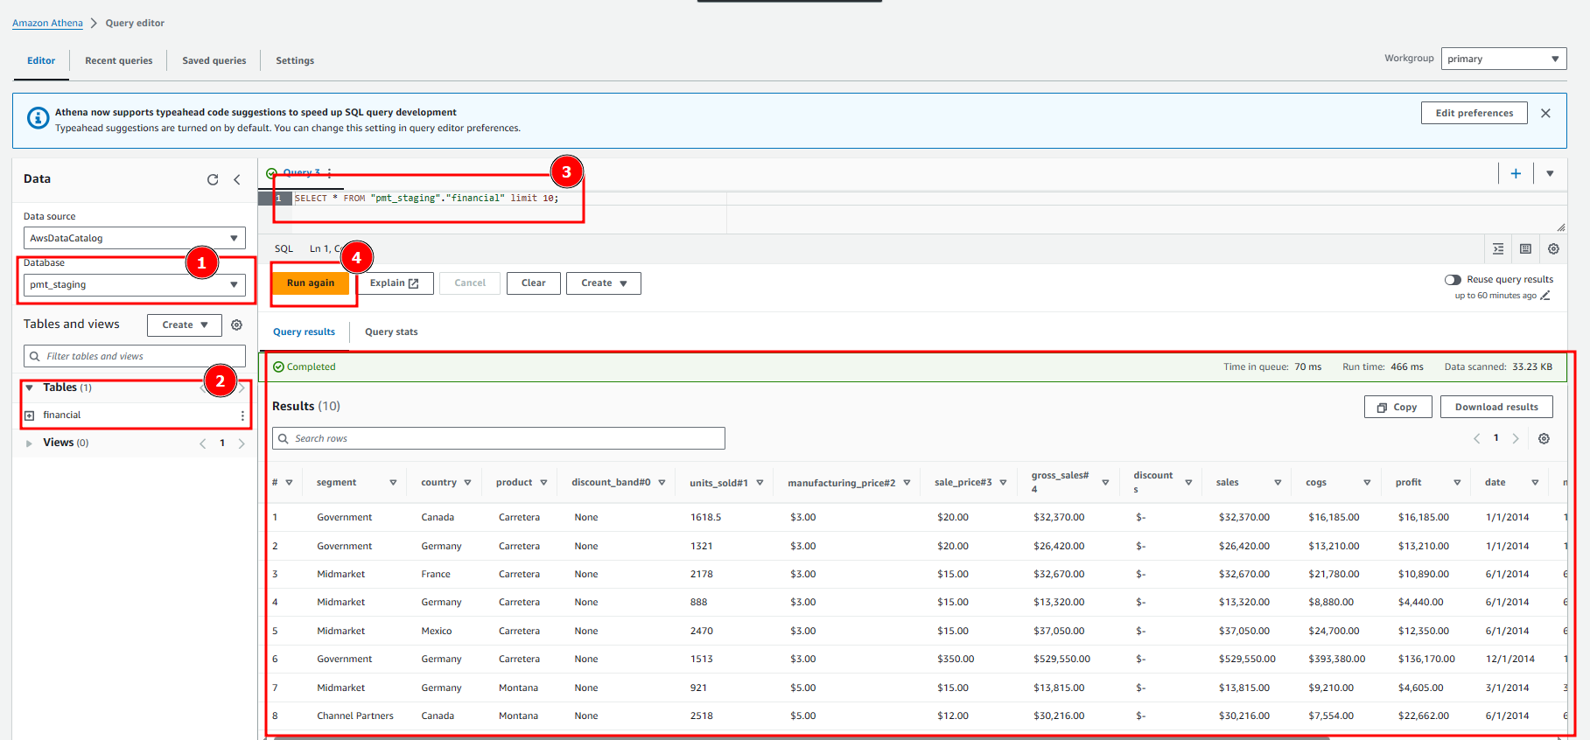Click the 12/1/2014 date cell

[x=1510, y=660]
